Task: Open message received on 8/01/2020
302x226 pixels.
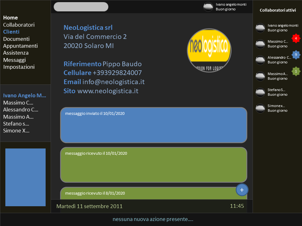Action: pos(154,193)
